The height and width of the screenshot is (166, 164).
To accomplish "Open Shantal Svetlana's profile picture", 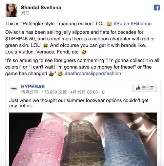I will point(12,10).
